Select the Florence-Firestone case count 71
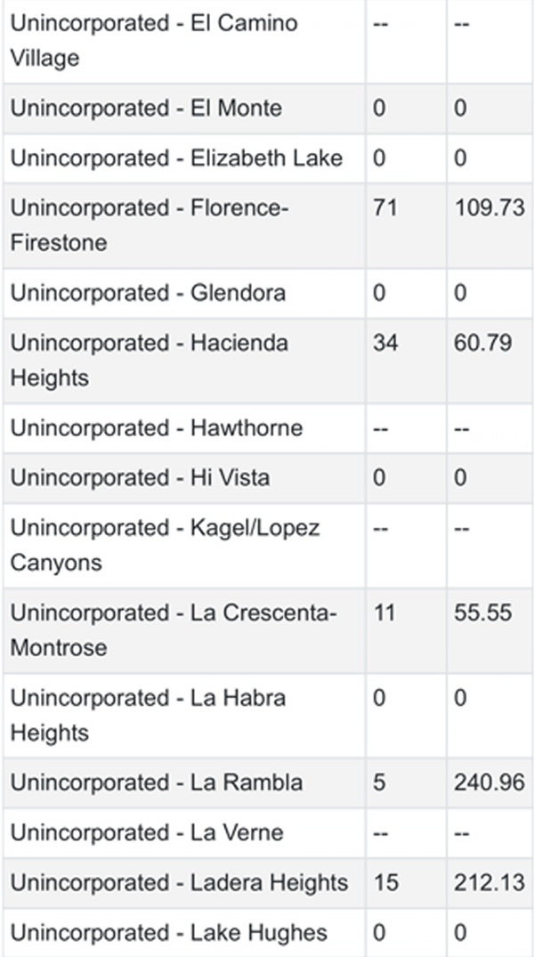 point(385,208)
